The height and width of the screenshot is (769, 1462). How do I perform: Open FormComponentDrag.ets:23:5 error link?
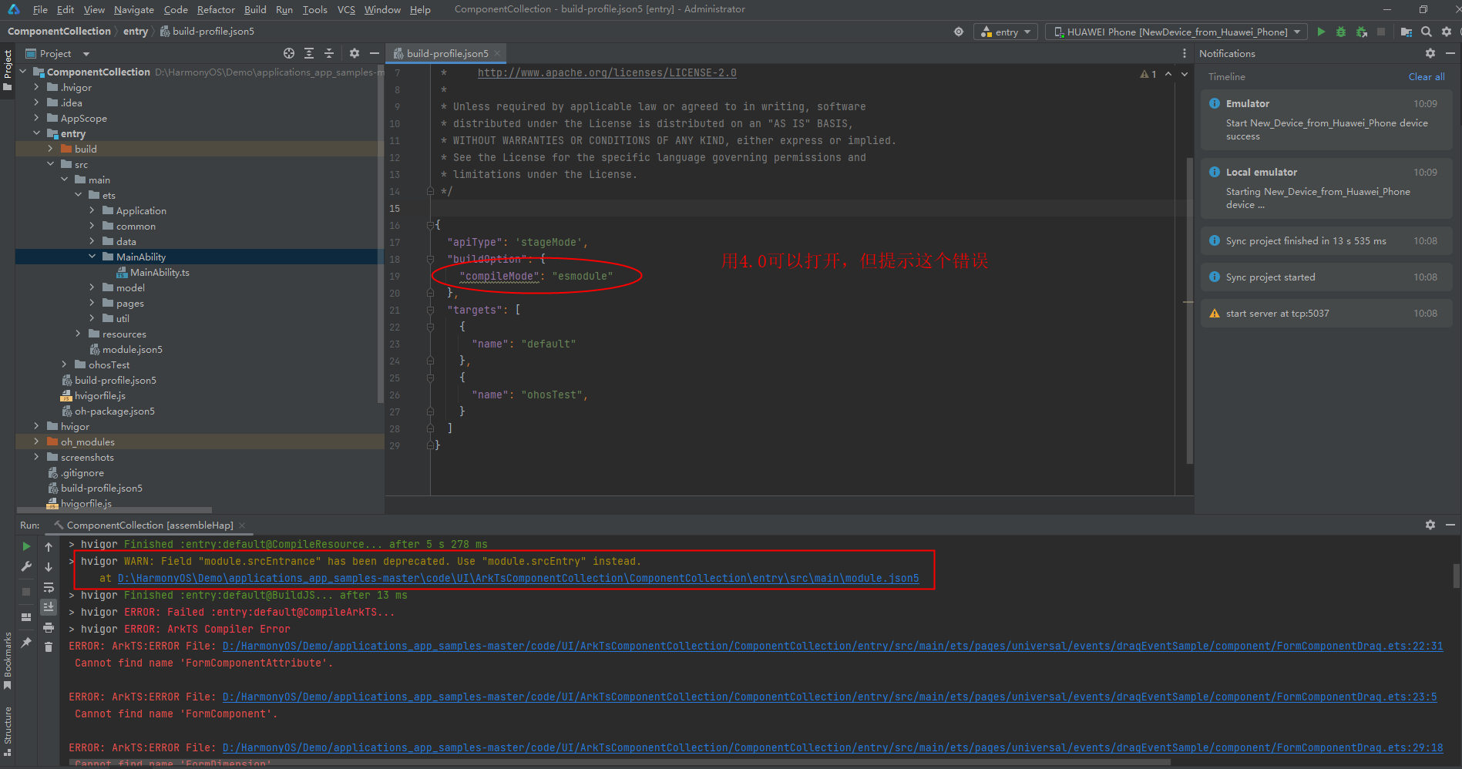point(829,697)
